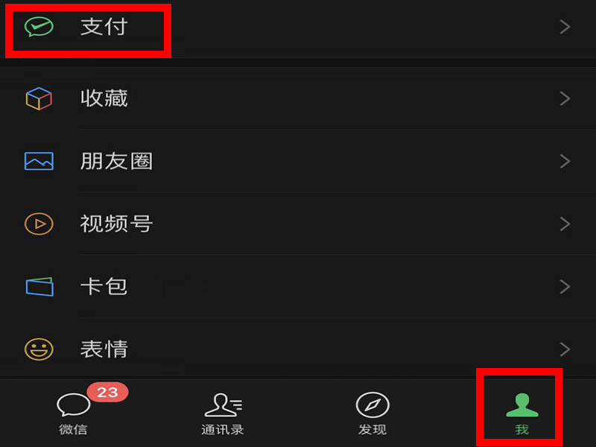Open the 视频号 text entry

116,223
